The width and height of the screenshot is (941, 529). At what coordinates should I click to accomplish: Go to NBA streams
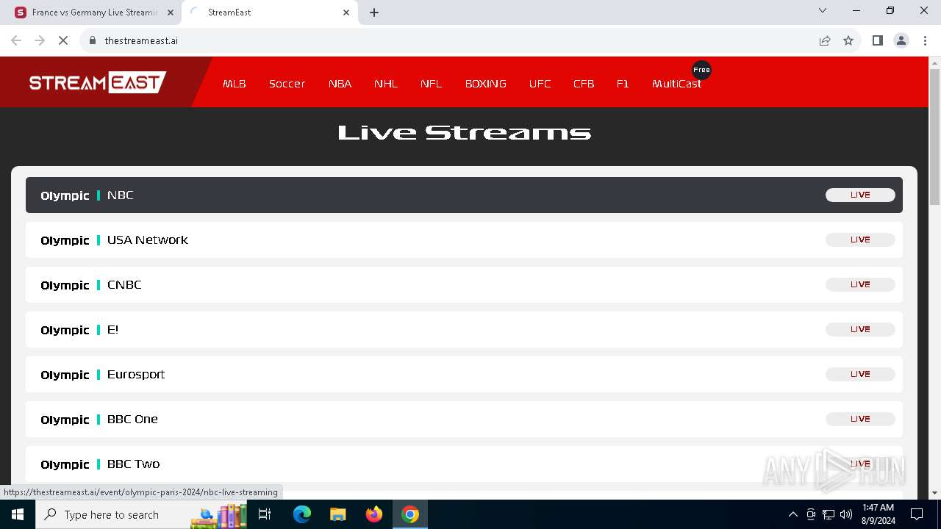(x=340, y=84)
